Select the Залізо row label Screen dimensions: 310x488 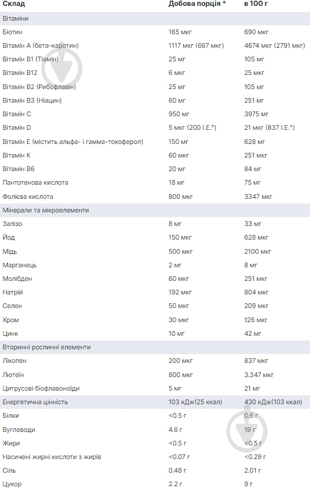pyautogui.click(x=12, y=224)
